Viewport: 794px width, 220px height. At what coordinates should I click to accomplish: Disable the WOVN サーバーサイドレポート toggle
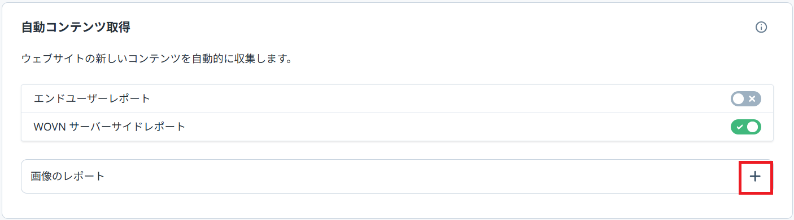pos(746,127)
